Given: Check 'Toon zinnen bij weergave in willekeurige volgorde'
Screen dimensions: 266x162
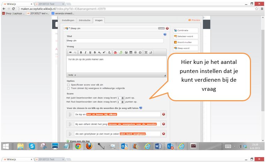Looking at the screenshot, I should [68, 88].
